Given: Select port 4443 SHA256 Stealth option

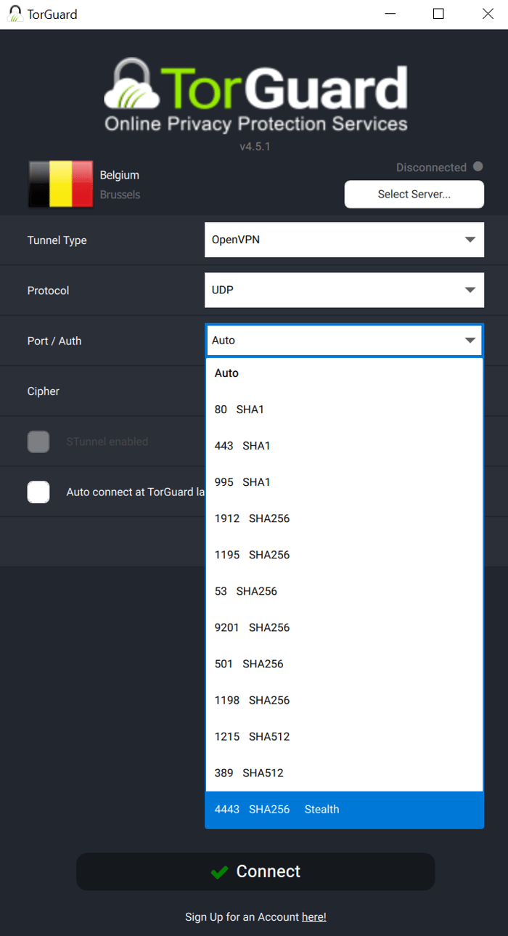Looking at the screenshot, I should 344,810.
